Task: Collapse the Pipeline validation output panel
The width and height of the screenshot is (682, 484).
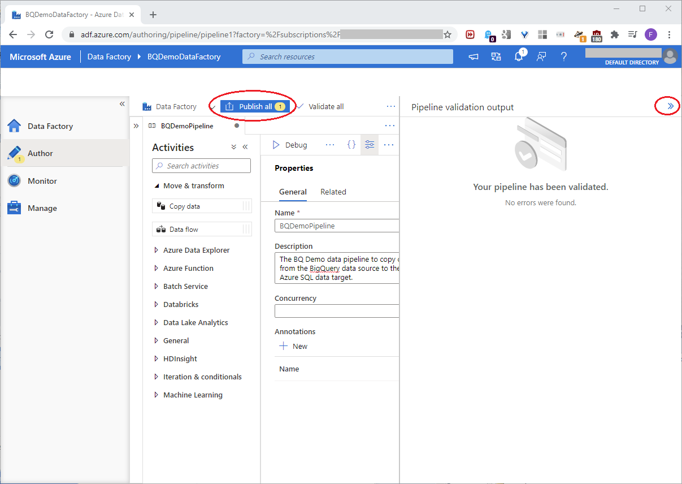Action: click(671, 106)
